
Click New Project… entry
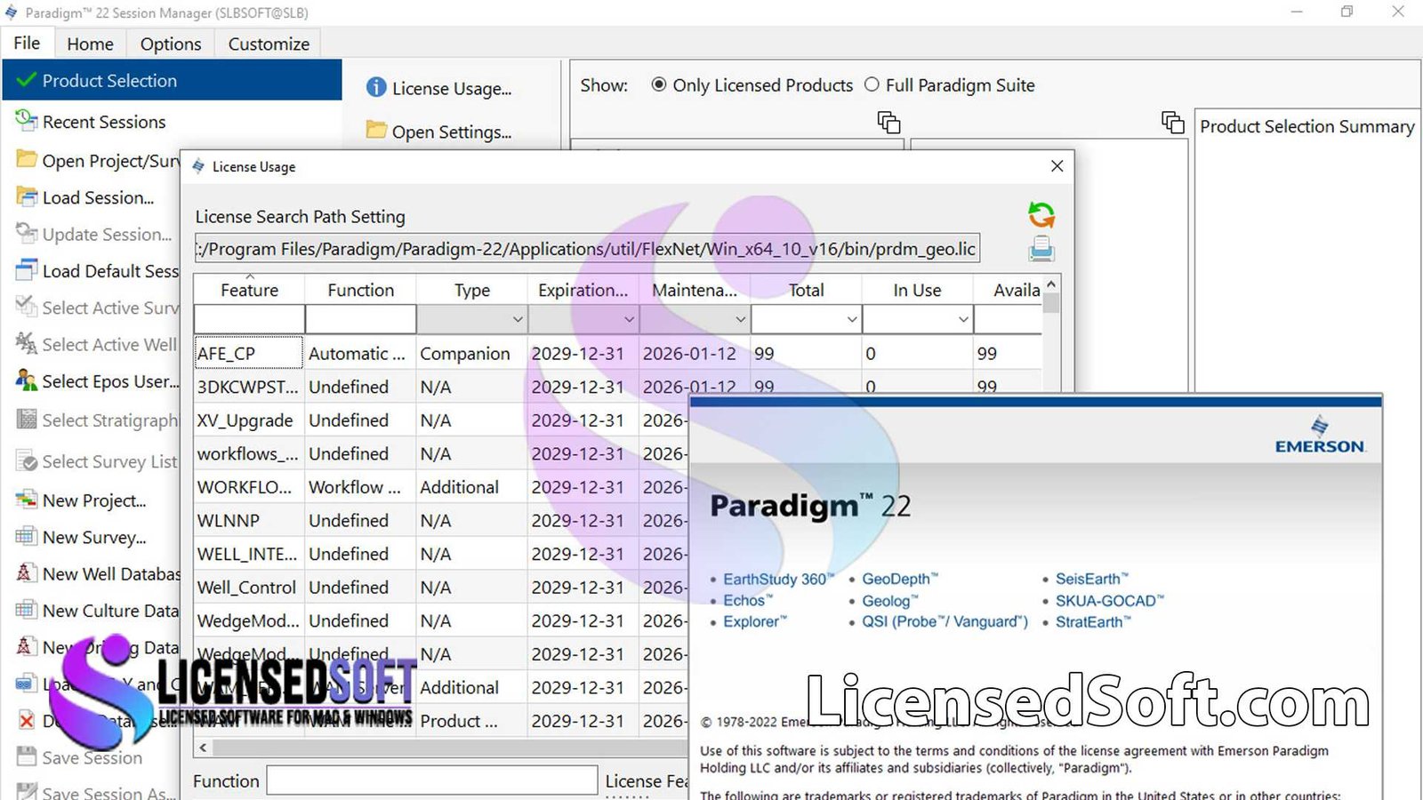coord(94,500)
